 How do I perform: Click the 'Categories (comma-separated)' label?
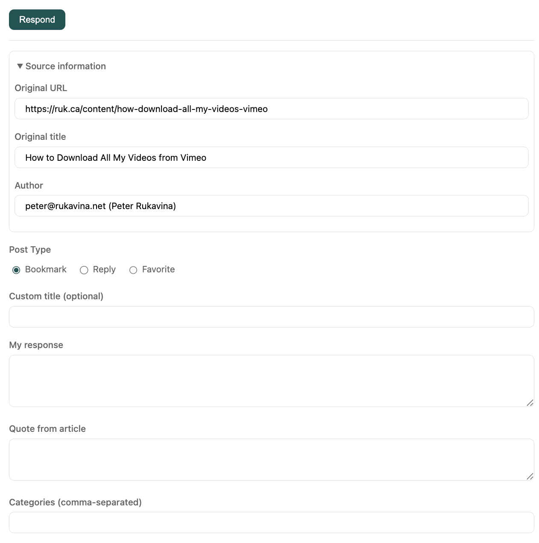tap(75, 502)
